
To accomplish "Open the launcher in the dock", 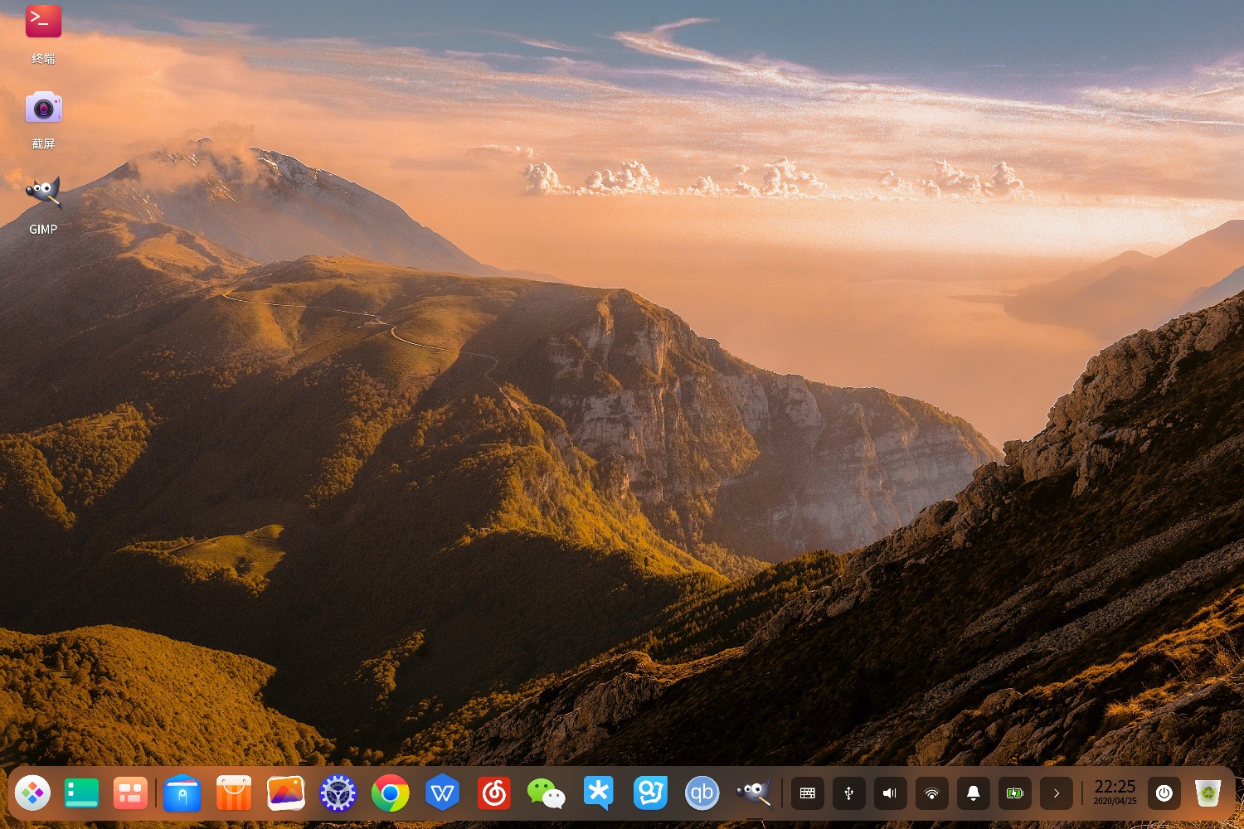I will (32, 793).
